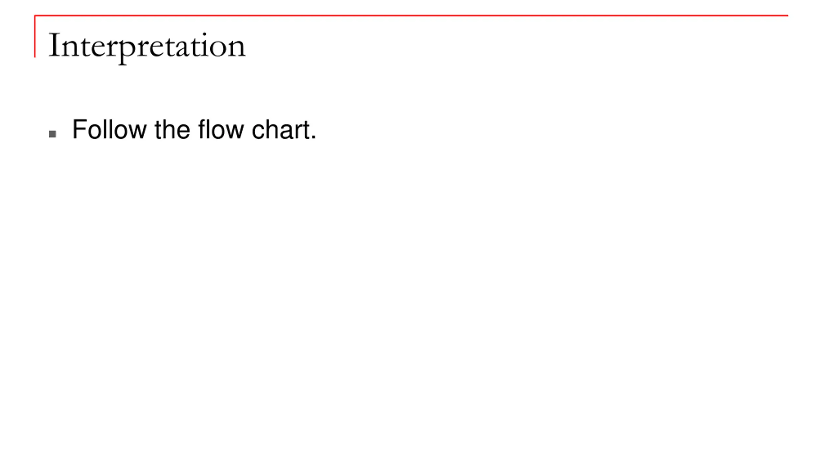Click the red corner where the lines meet
Image resolution: width=837 pixels, height=471 pixels.
pyautogui.click(x=35, y=15)
